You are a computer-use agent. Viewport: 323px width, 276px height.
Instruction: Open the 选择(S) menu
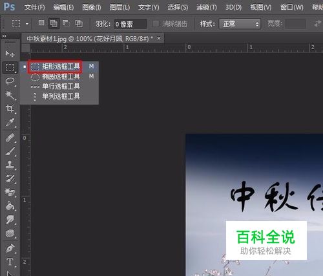178,8
